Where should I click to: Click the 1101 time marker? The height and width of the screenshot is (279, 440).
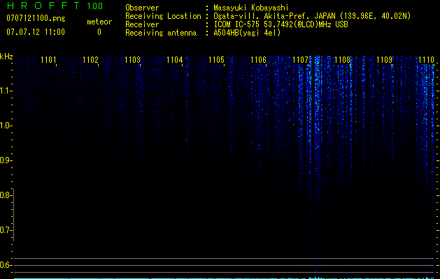48,59
